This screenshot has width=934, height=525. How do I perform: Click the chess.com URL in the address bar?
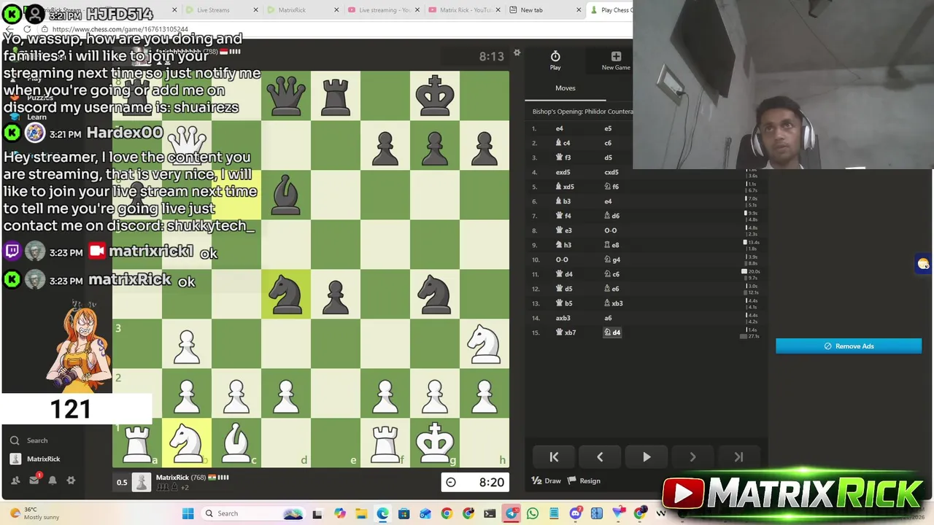(120, 29)
